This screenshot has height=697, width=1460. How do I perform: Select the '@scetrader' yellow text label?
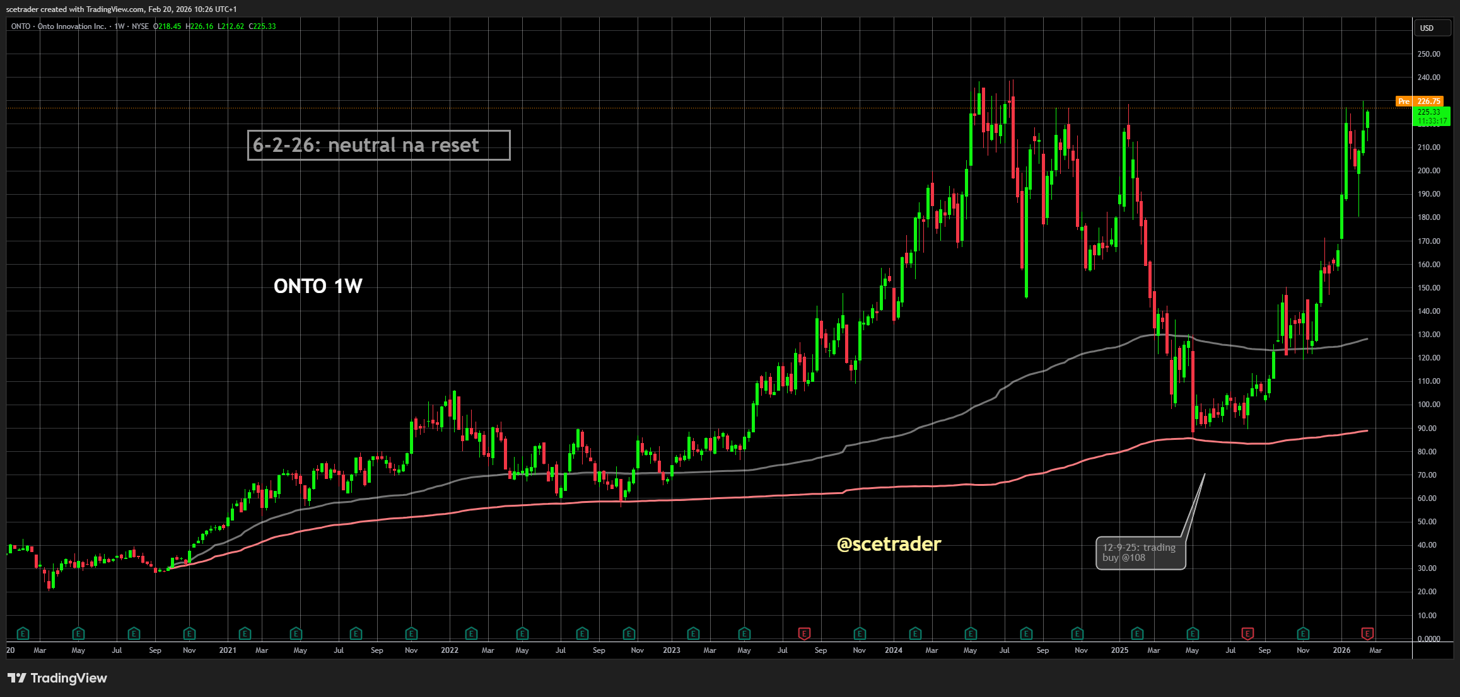(888, 544)
